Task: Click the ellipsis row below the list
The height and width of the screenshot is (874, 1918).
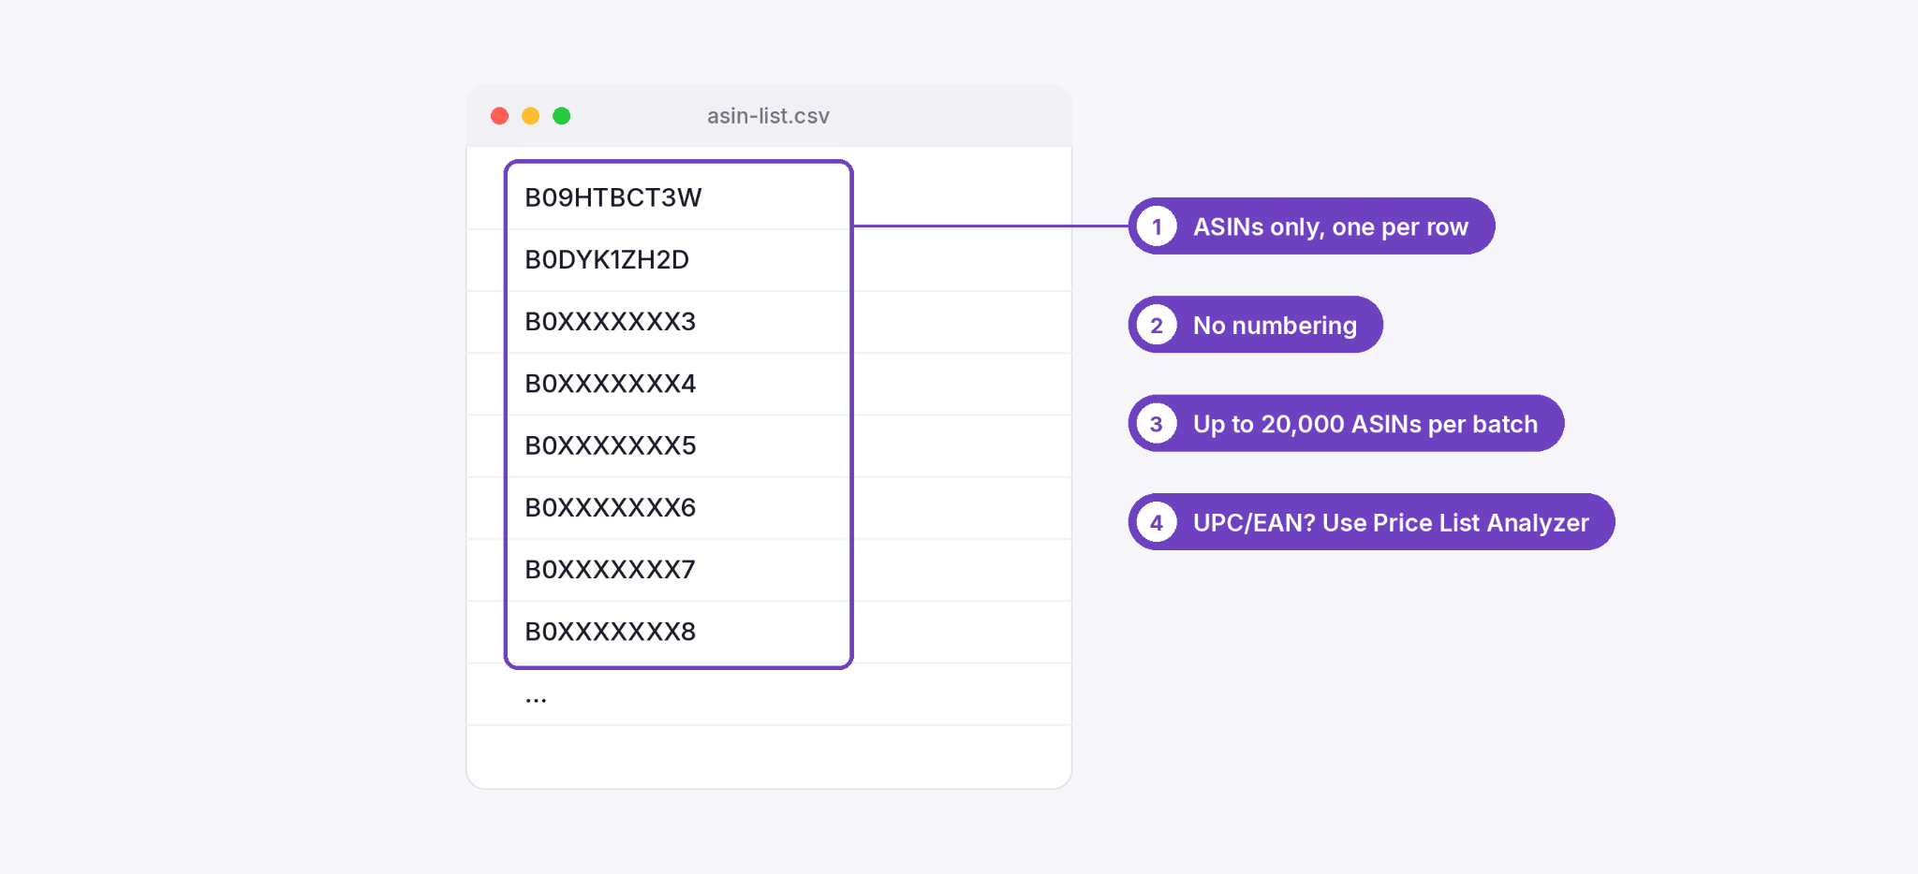Action: coord(769,694)
